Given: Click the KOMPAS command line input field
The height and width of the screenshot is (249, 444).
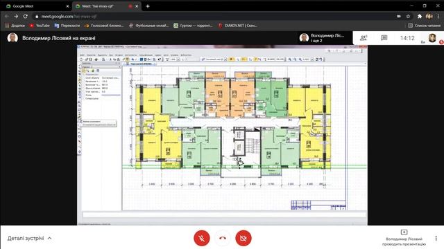Looking at the screenshot, I should pos(225,215).
